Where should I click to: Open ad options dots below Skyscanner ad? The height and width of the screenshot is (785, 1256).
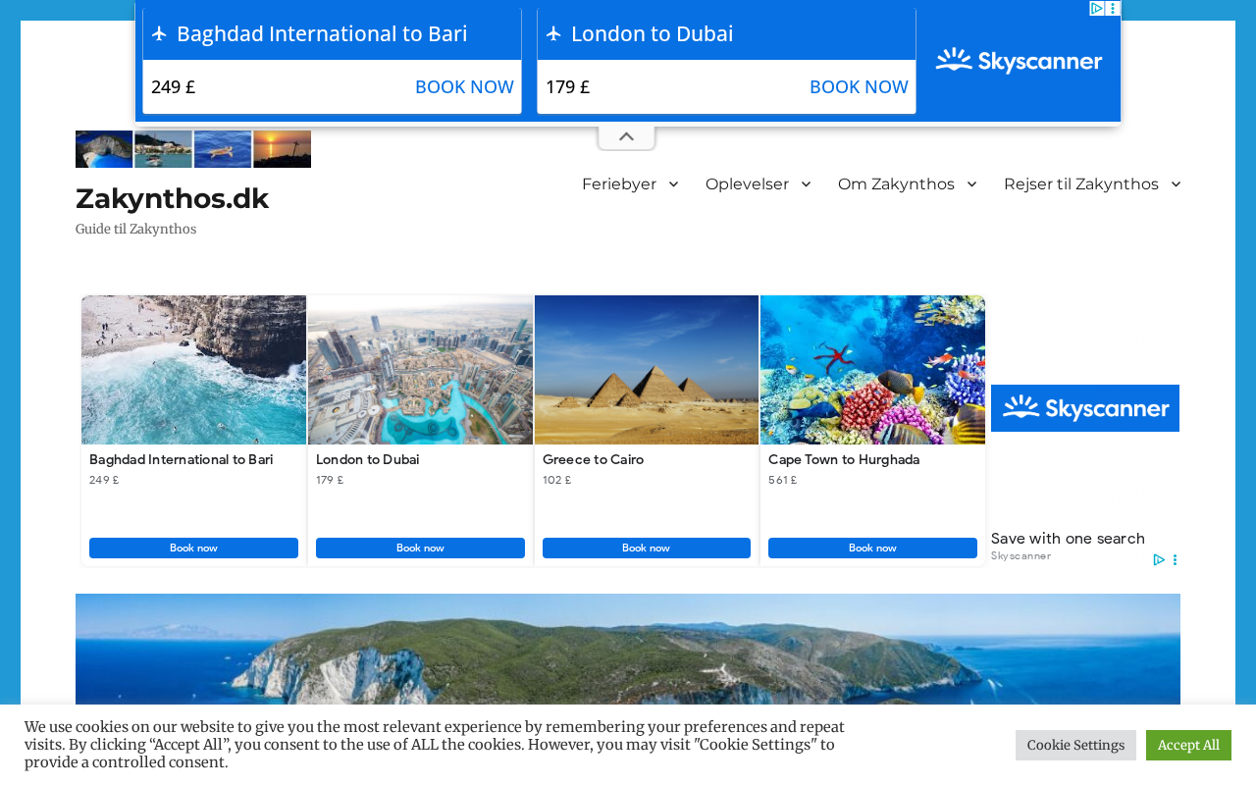point(1175,559)
